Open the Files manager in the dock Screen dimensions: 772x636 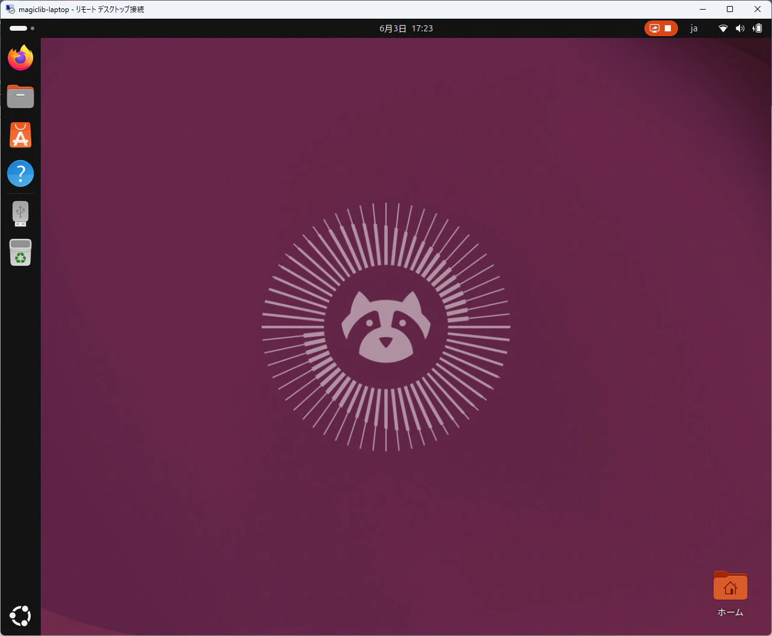(20, 96)
